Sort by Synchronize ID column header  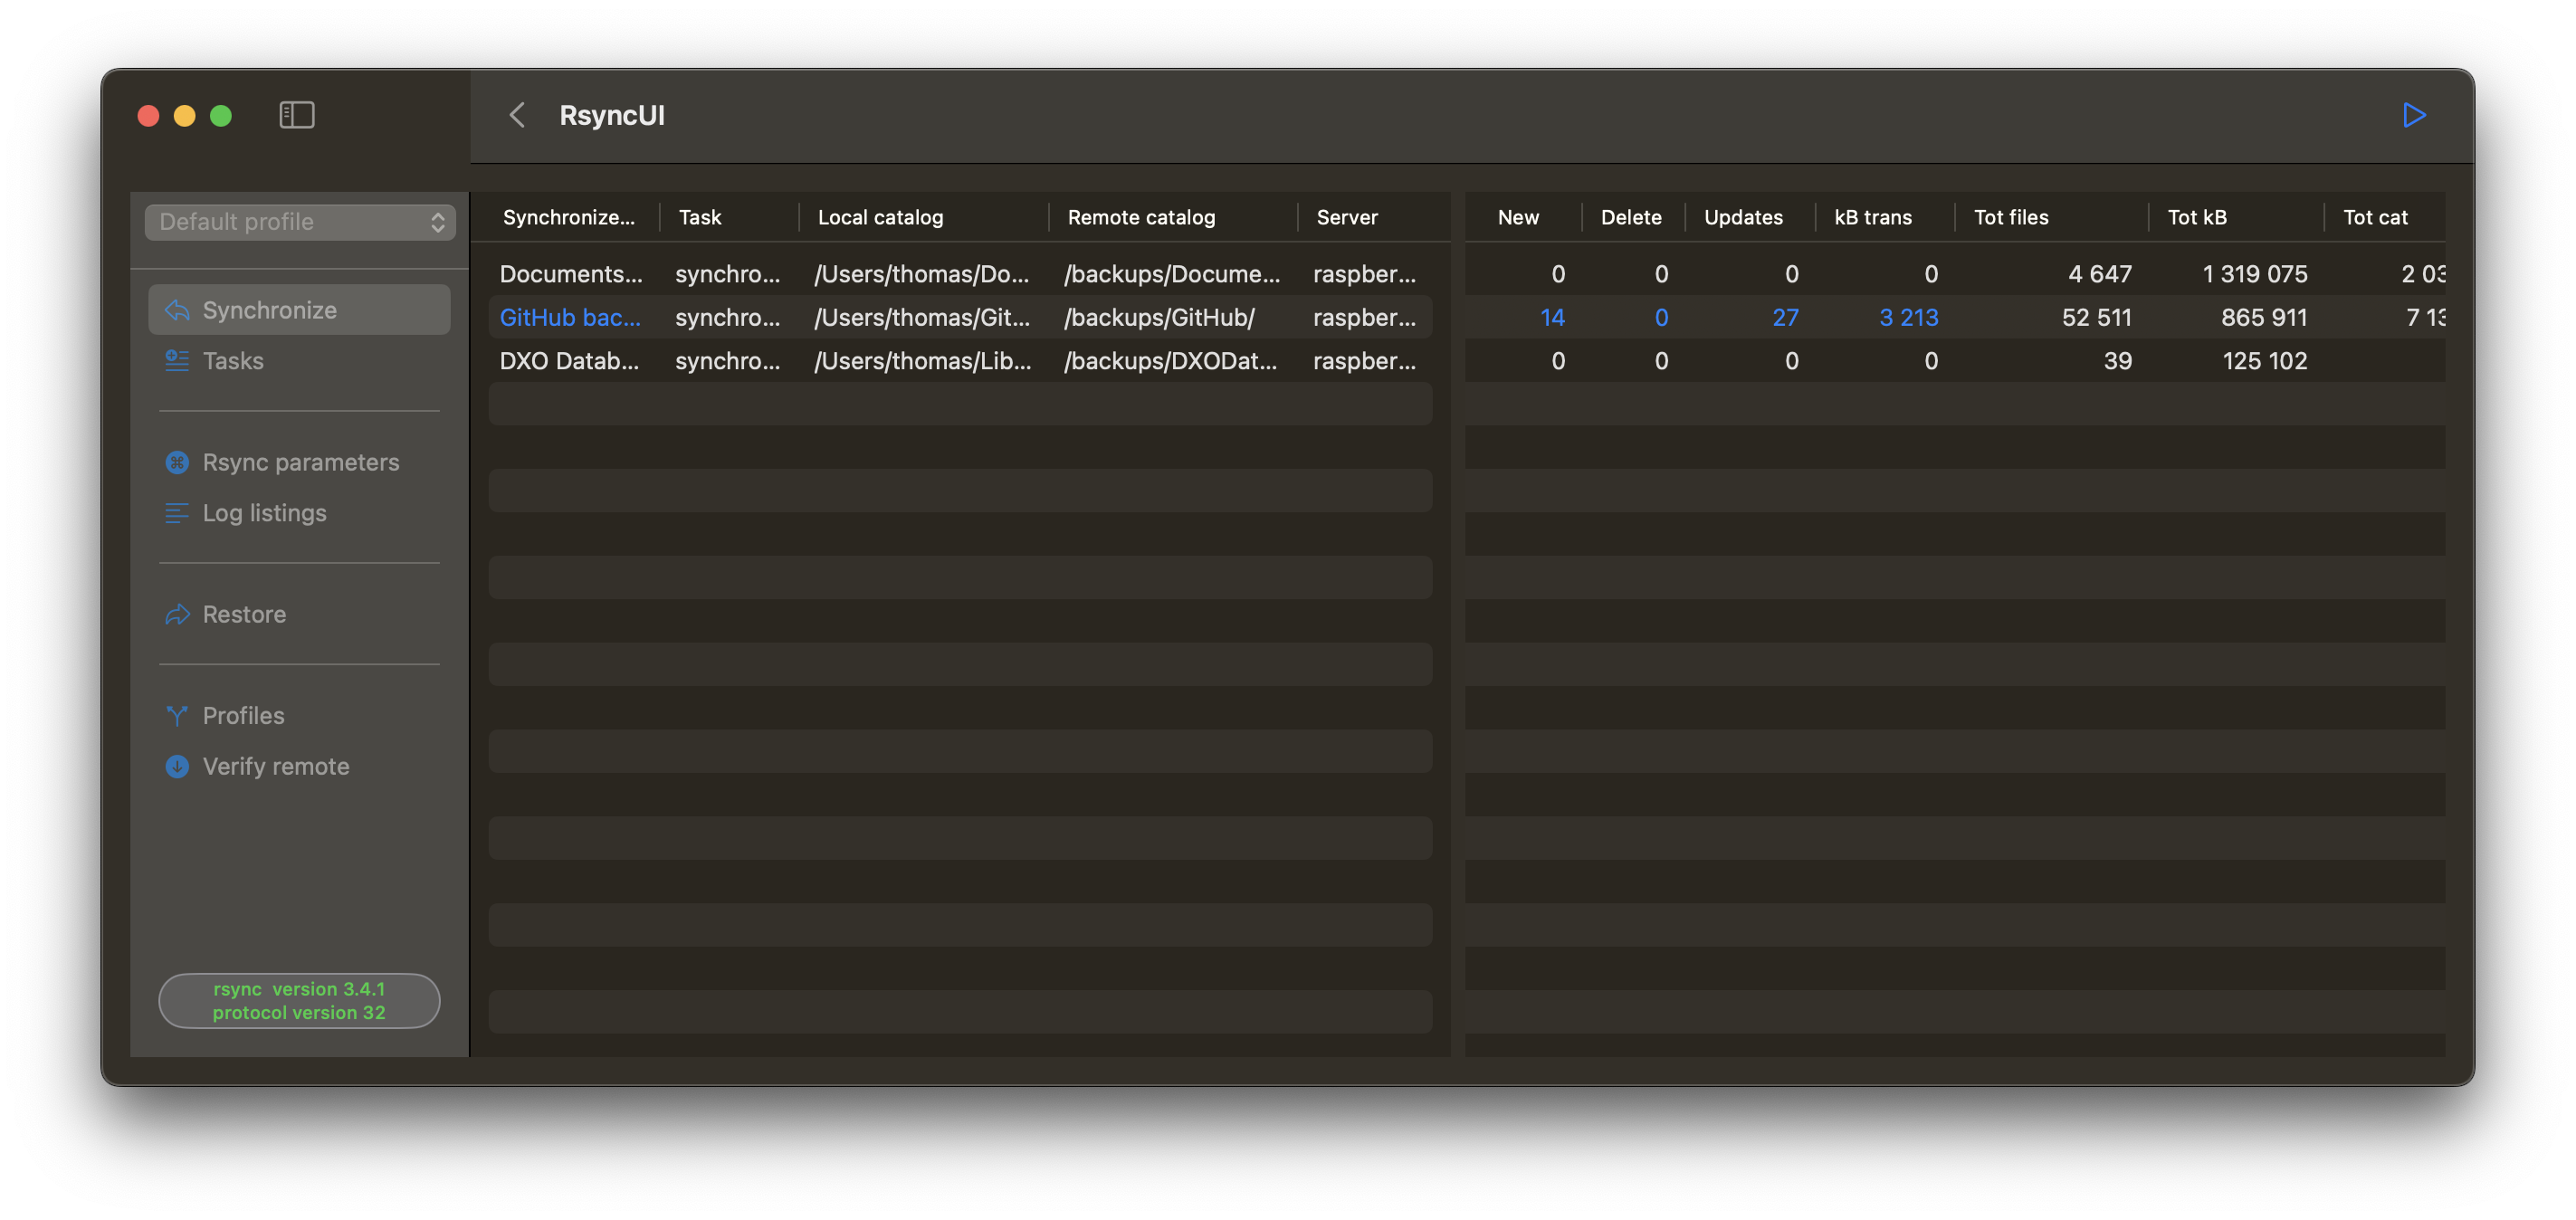(x=569, y=217)
